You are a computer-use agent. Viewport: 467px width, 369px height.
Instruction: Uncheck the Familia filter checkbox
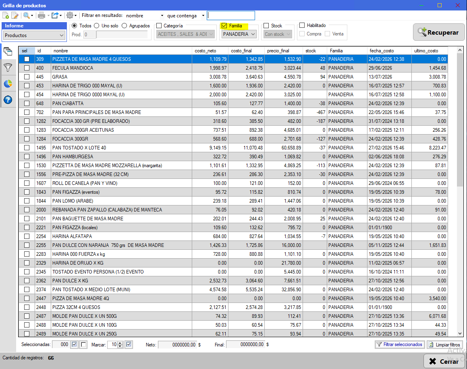[224, 26]
